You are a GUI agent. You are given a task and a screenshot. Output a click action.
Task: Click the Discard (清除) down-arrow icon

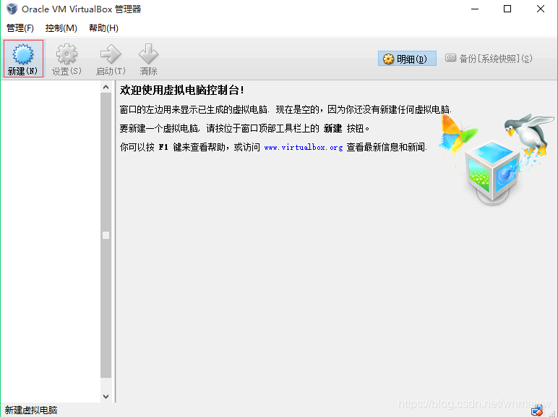[x=148, y=59]
